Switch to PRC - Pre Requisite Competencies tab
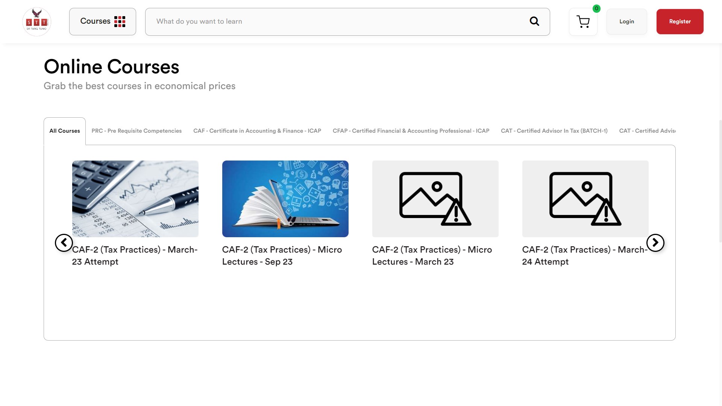The image size is (722, 406). (x=137, y=131)
